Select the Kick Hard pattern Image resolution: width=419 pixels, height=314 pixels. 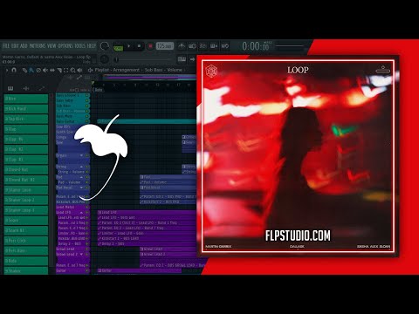[x=26, y=109]
